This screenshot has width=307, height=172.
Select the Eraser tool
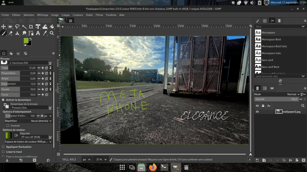click(x=10, y=33)
